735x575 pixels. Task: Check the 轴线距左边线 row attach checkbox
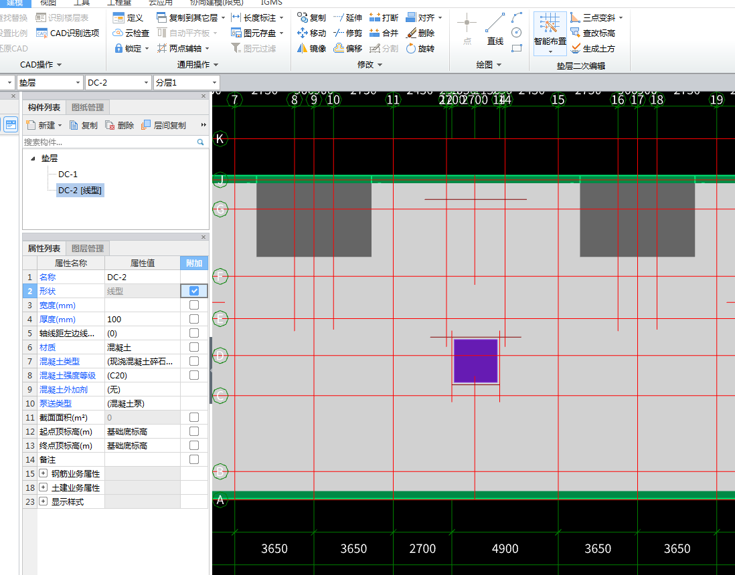coord(194,333)
